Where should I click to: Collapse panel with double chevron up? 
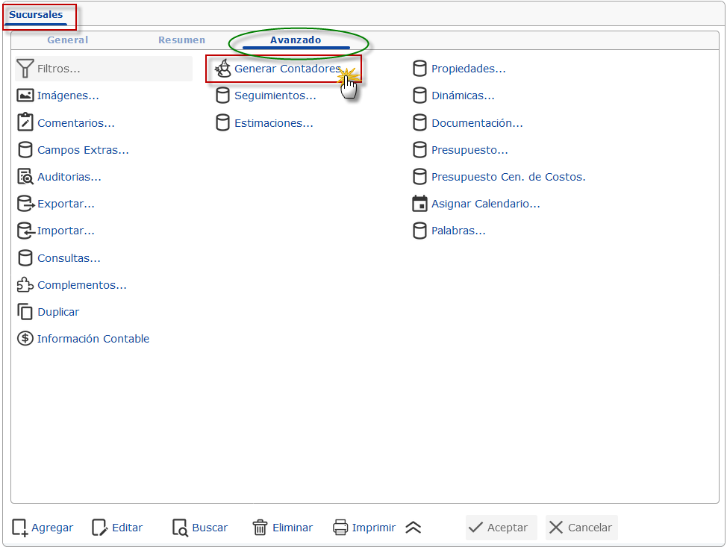coord(414,528)
